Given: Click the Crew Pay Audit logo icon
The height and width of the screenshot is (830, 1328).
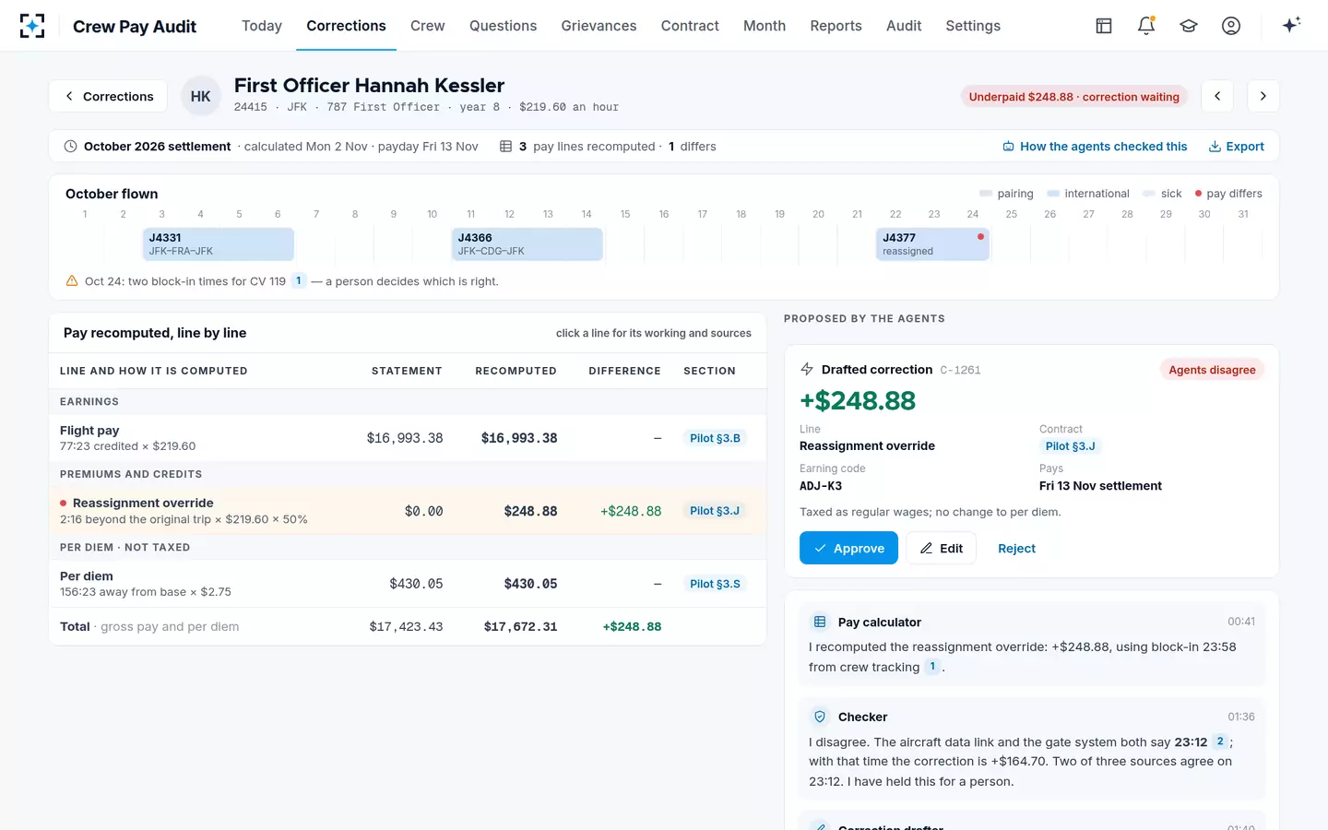Looking at the screenshot, I should (32, 26).
